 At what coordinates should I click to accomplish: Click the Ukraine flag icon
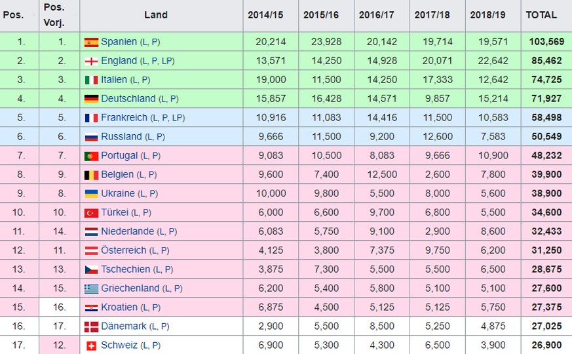click(x=91, y=194)
